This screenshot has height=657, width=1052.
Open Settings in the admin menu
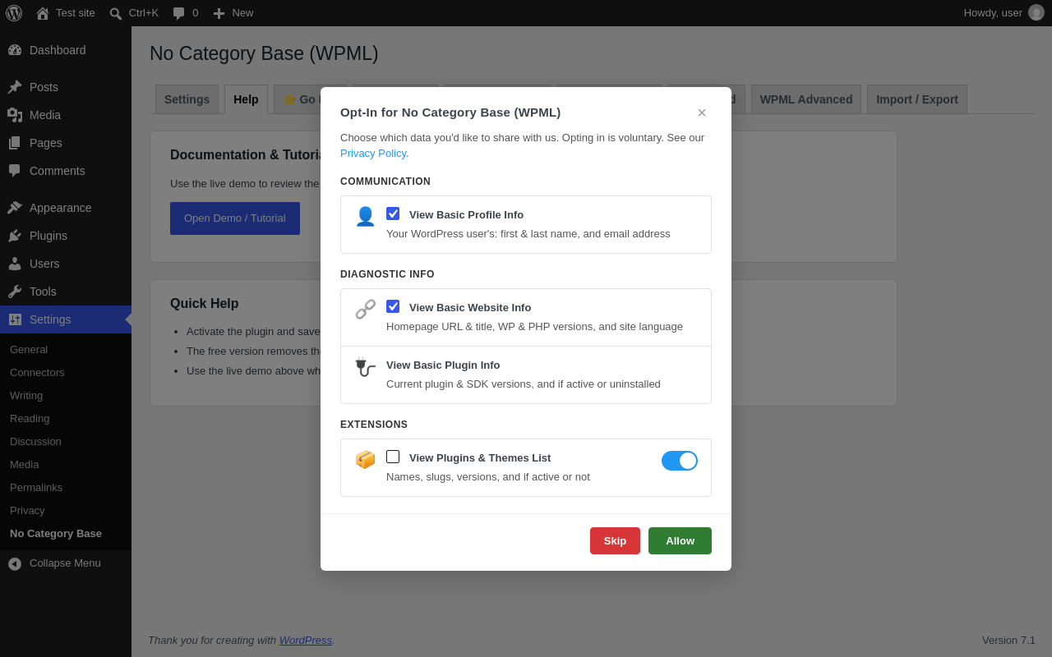click(66, 319)
